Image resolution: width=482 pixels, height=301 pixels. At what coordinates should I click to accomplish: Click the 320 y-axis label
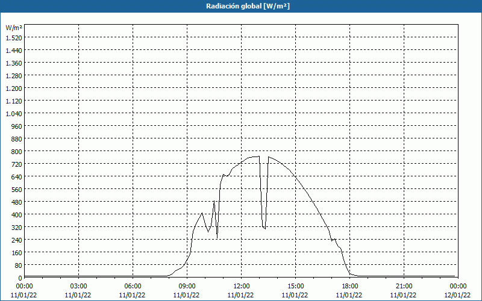[x=17, y=228]
